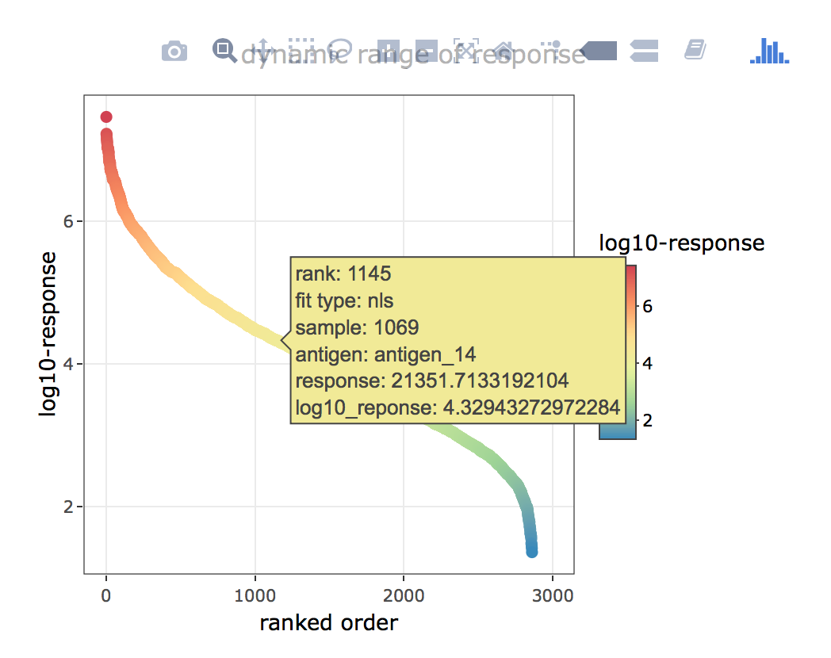Click the ranked order axis label
The width and height of the screenshot is (831, 658).
327,624
